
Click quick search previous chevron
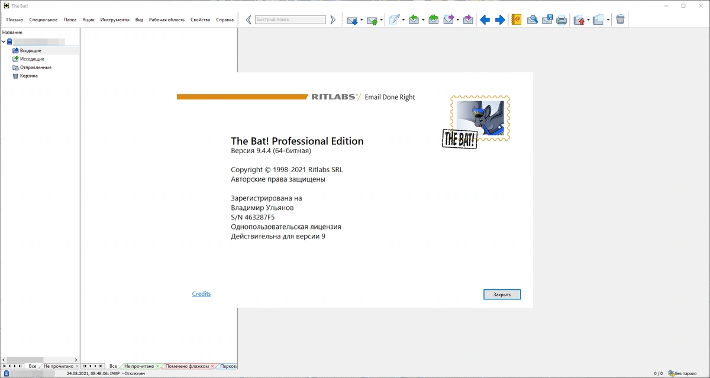coord(248,20)
